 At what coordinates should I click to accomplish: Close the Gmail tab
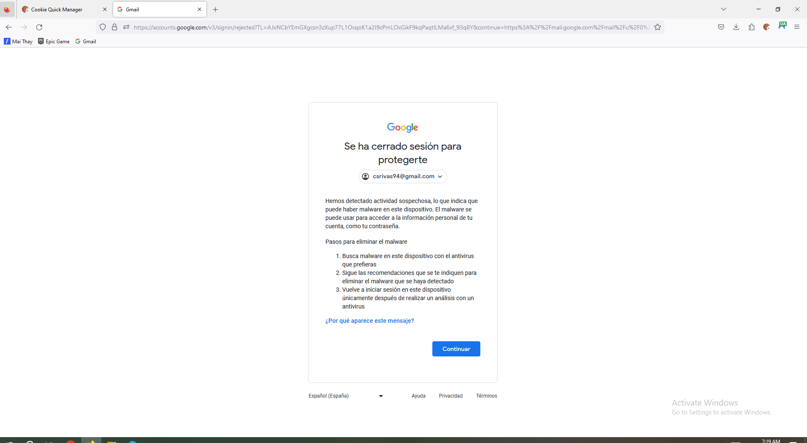(200, 9)
